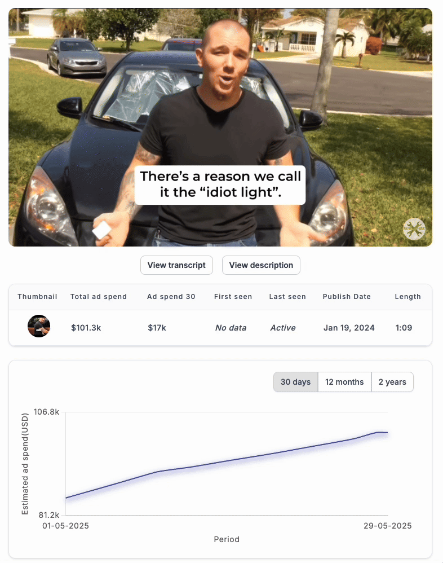Click the Active last seen status
The height and width of the screenshot is (563, 443).
coord(283,328)
